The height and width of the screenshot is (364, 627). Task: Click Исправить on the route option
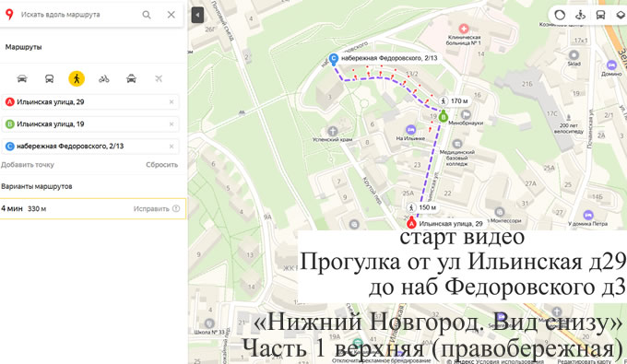(x=151, y=208)
